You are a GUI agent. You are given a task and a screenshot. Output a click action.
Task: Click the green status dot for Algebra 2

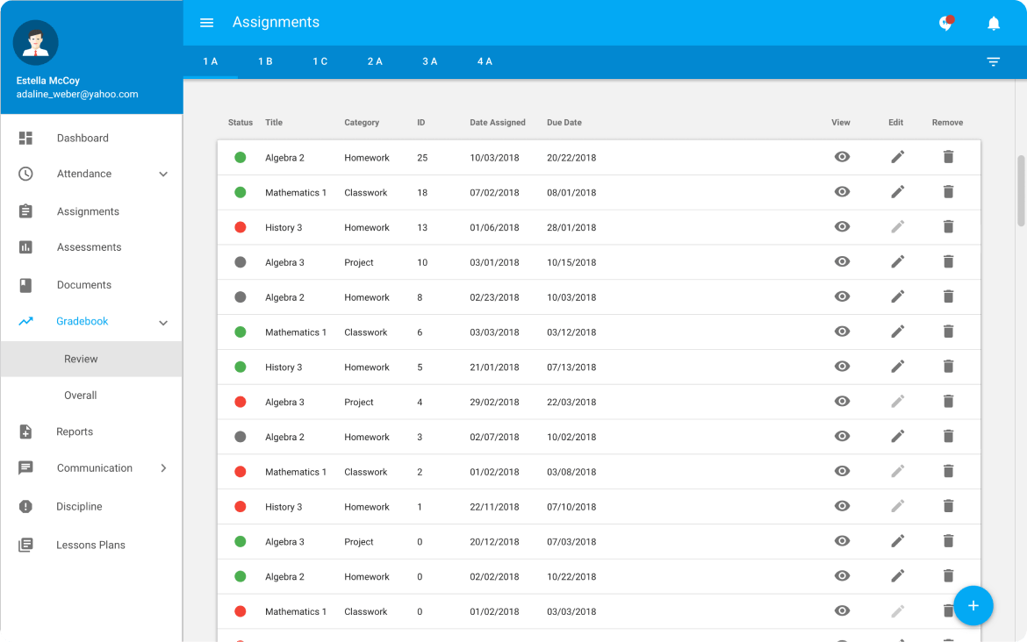tap(241, 158)
